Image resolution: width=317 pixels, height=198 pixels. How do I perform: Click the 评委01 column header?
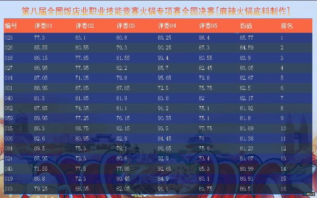click(x=43, y=26)
